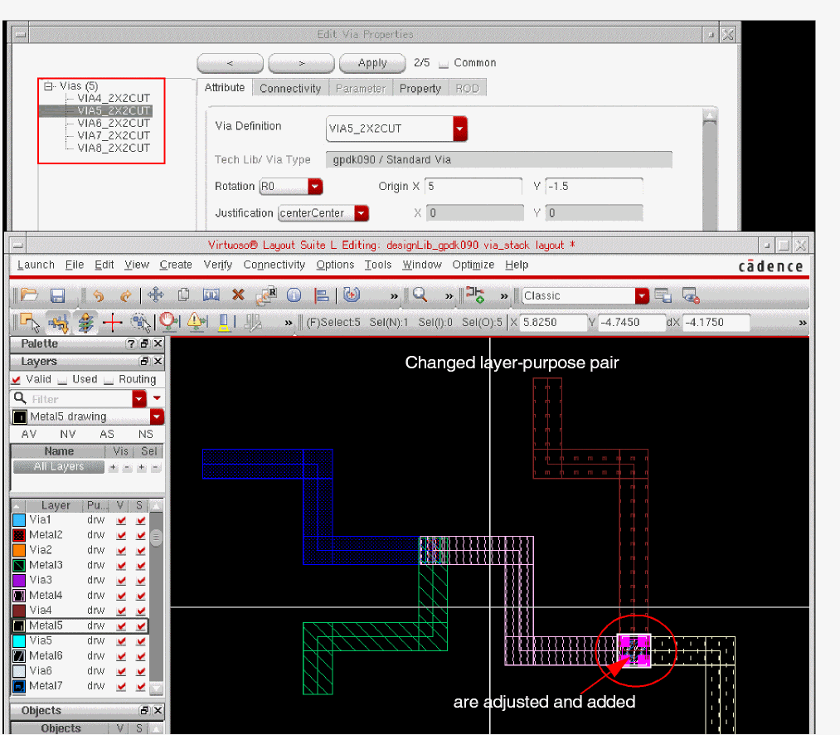This screenshot has height=735, width=840.
Task: Click the Delete red X icon
Action: coord(238,294)
